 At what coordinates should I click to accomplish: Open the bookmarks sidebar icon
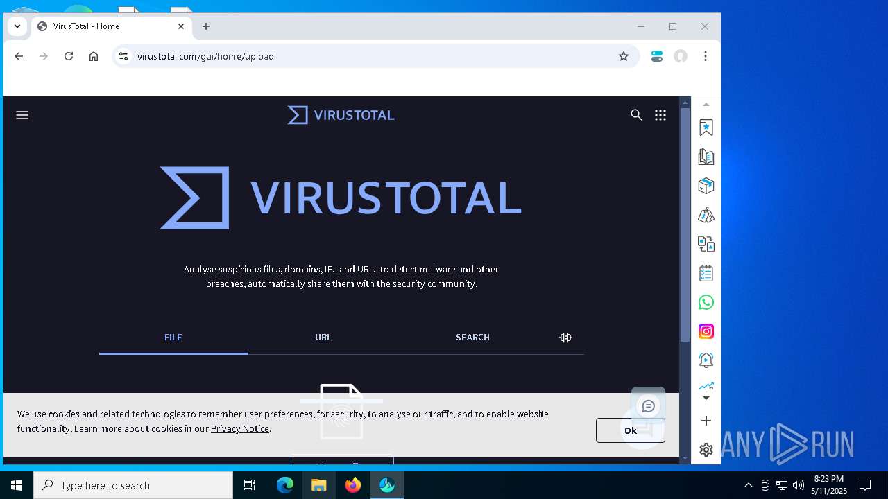pos(706,128)
